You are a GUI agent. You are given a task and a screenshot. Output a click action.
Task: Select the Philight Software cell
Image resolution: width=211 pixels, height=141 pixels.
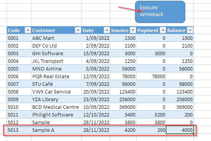[x=56, y=115]
